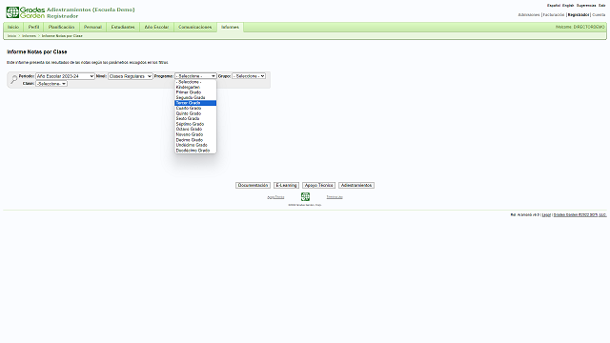Choose the '- Seleccione -' option in the list
The width and height of the screenshot is (610, 343).
(x=195, y=82)
